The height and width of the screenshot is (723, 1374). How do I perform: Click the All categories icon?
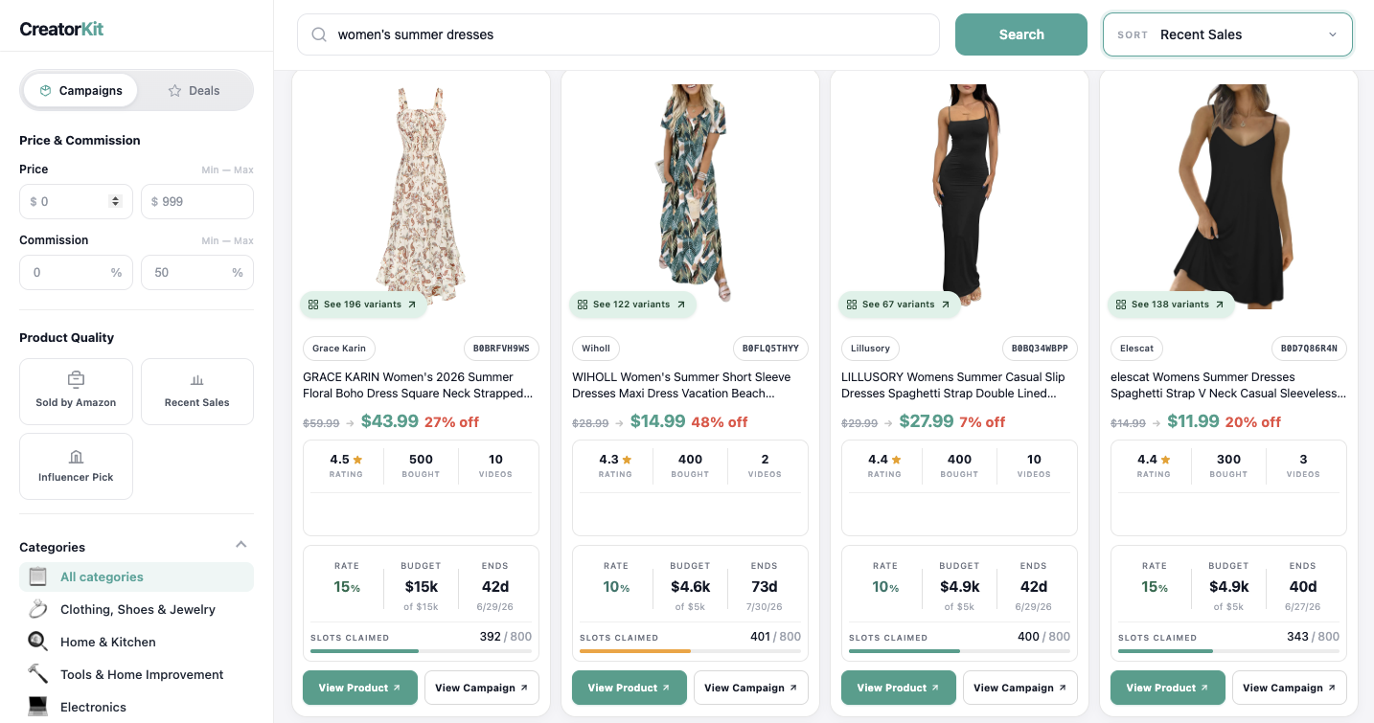[x=37, y=576]
